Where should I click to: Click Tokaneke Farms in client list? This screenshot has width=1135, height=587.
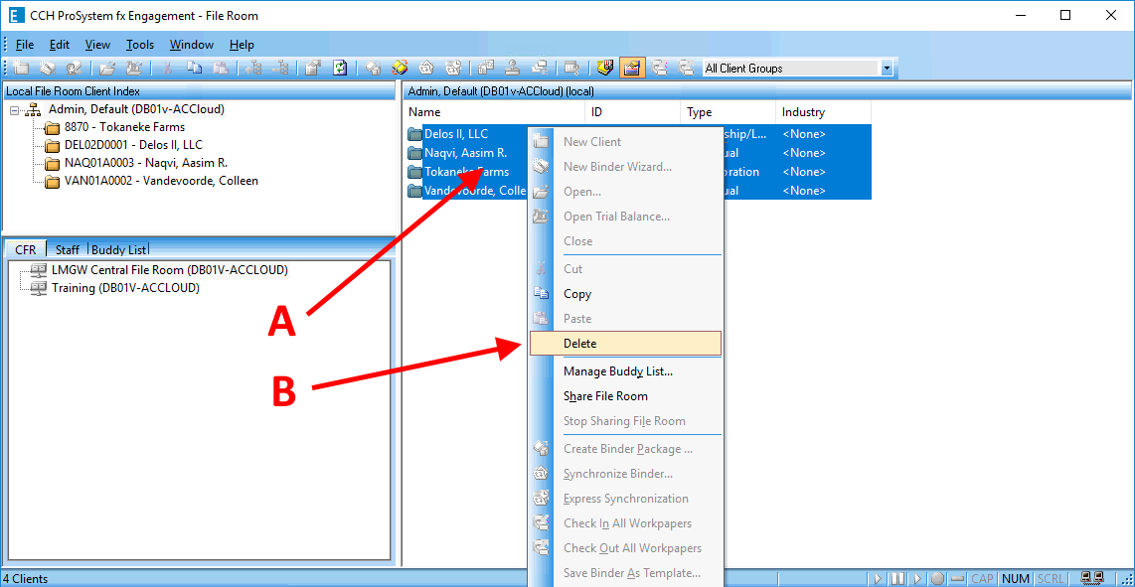466,172
